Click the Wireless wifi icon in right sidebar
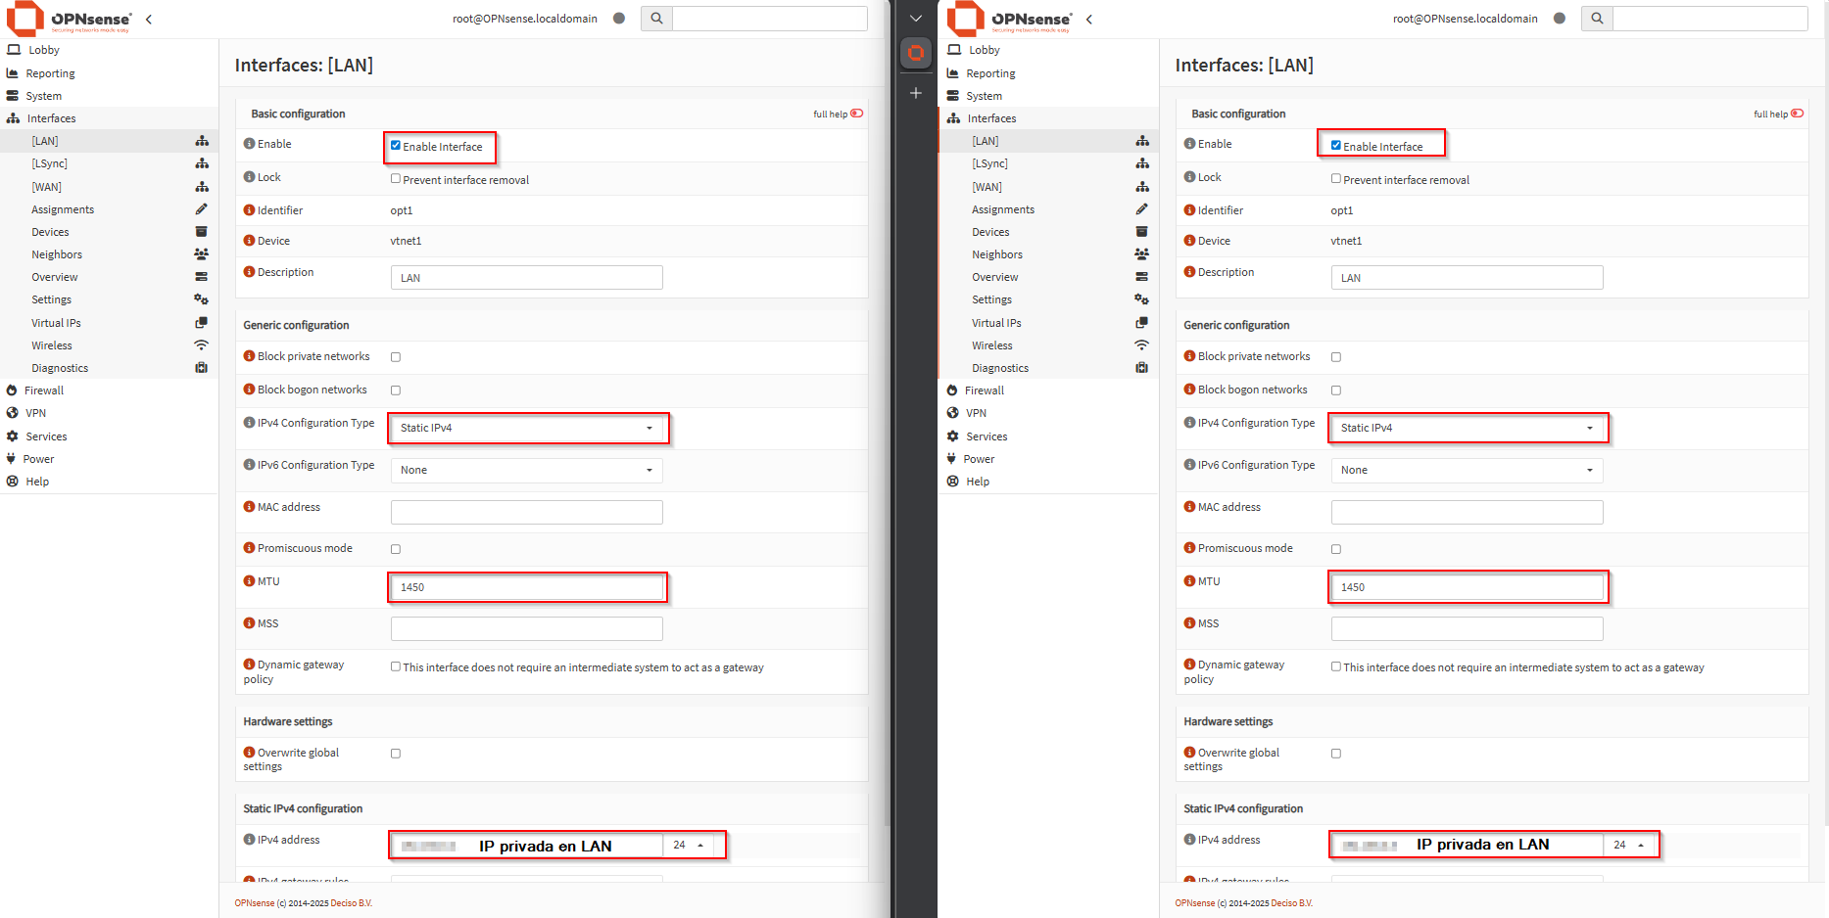Screen dimensions: 1829x918 click(1142, 345)
